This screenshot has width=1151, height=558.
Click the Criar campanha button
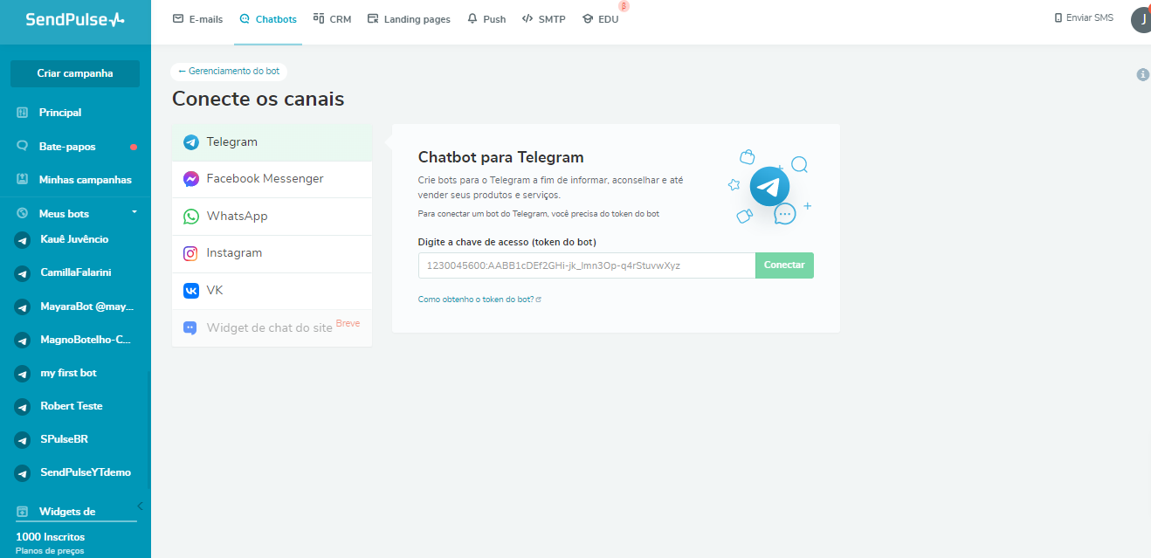click(75, 73)
